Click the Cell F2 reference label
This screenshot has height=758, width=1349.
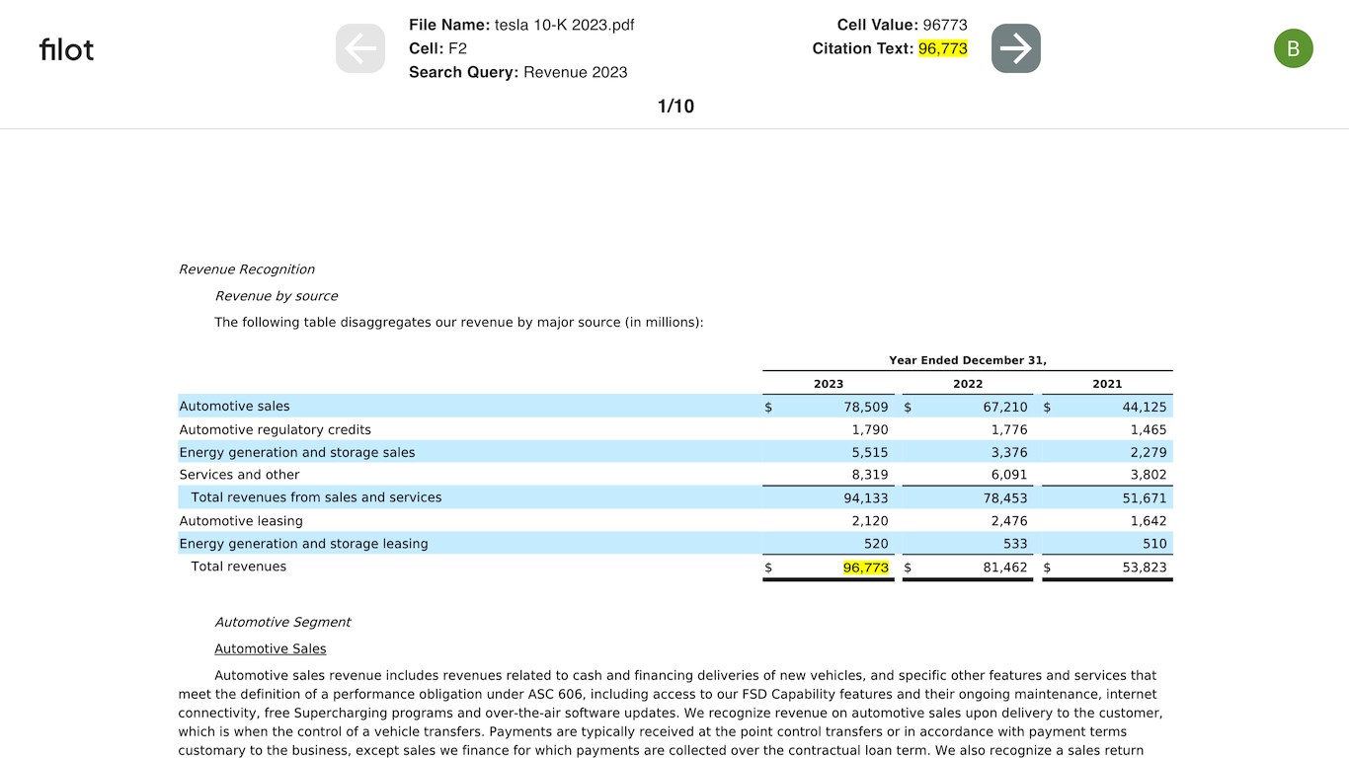click(437, 48)
